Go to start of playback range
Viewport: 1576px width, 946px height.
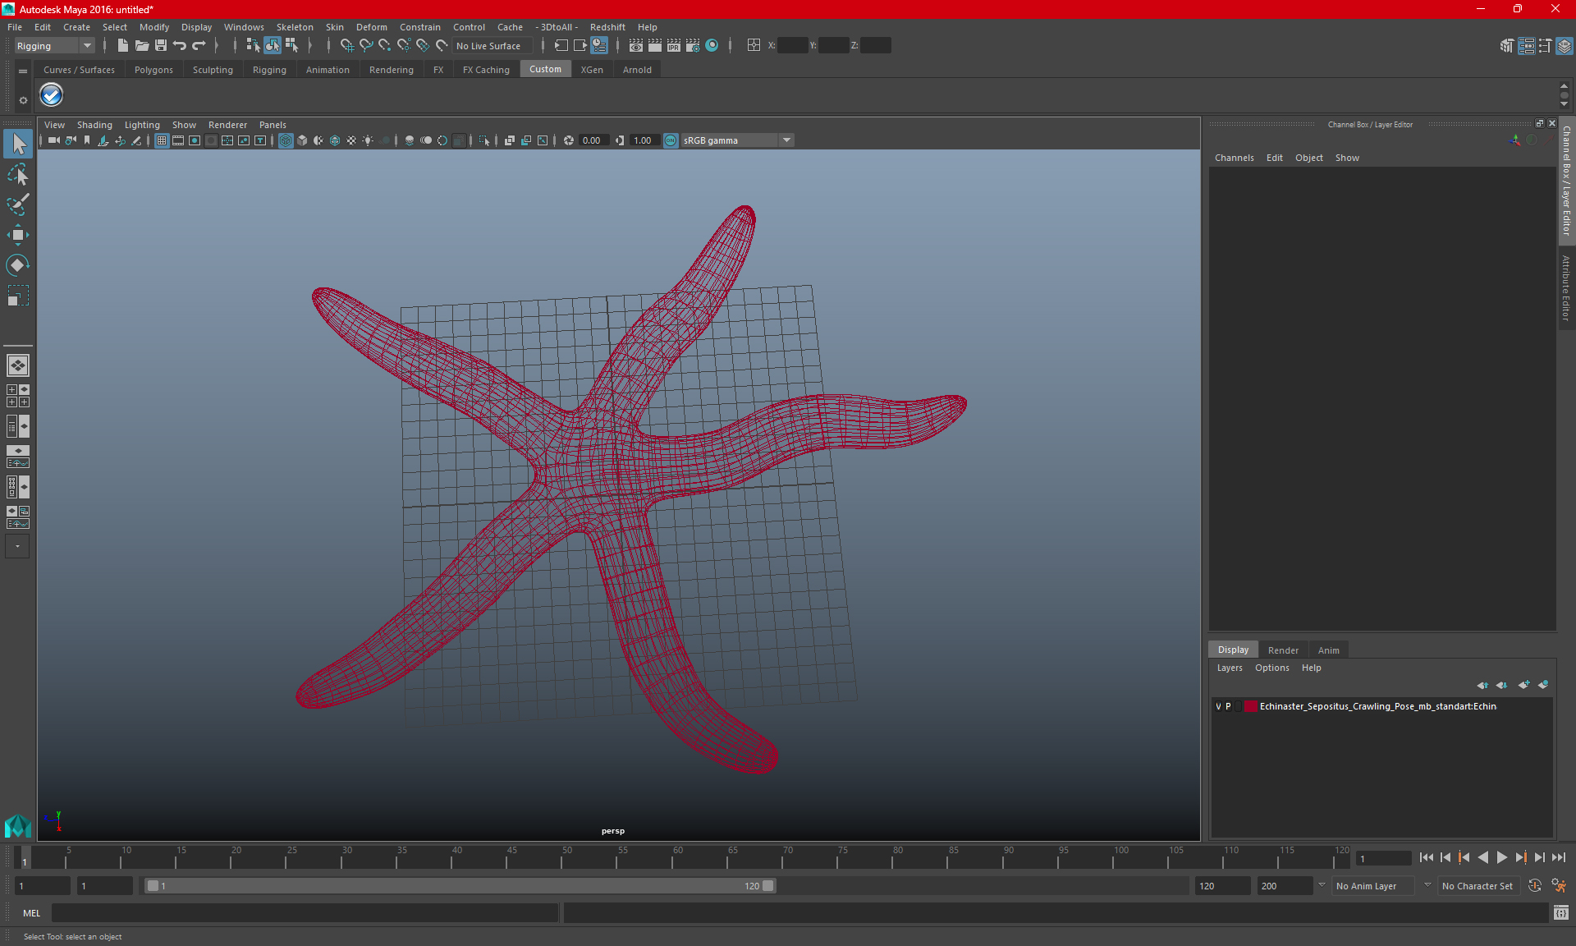(x=1426, y=857)
